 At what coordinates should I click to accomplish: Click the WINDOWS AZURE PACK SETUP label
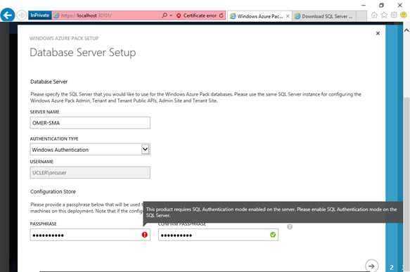[64, 39]
